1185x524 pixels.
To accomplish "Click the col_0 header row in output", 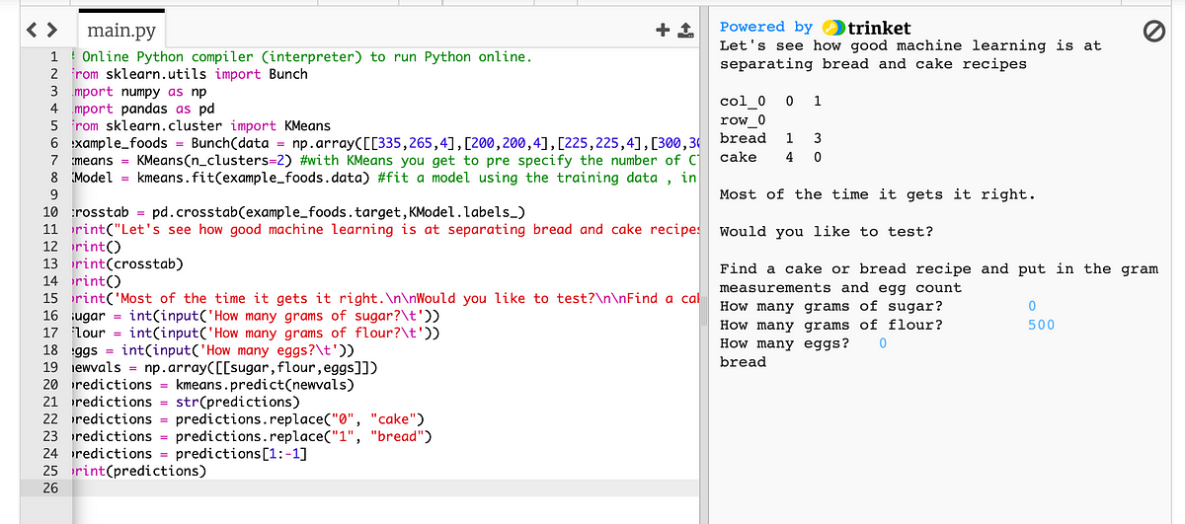I will click(x=770, y=102).
